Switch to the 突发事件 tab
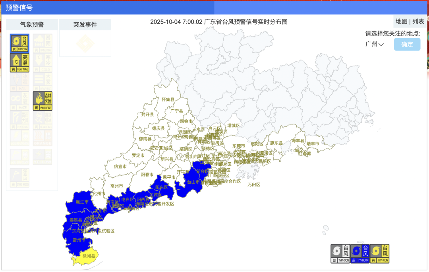The width and height of the screenshot is (429, 272). [85, 25]
